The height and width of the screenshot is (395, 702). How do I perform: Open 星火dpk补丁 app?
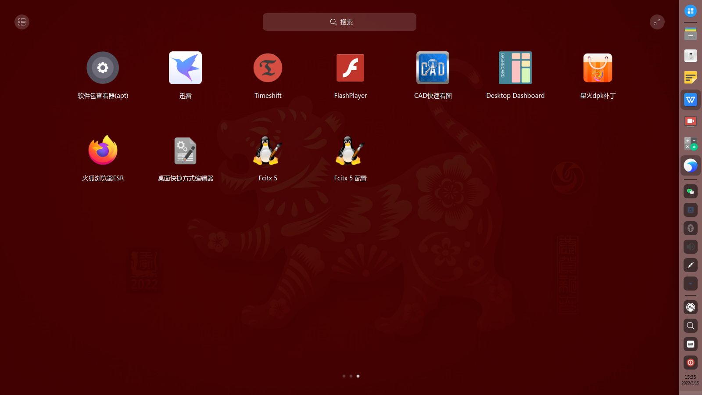pyautogui.click(x=598, y=68)
